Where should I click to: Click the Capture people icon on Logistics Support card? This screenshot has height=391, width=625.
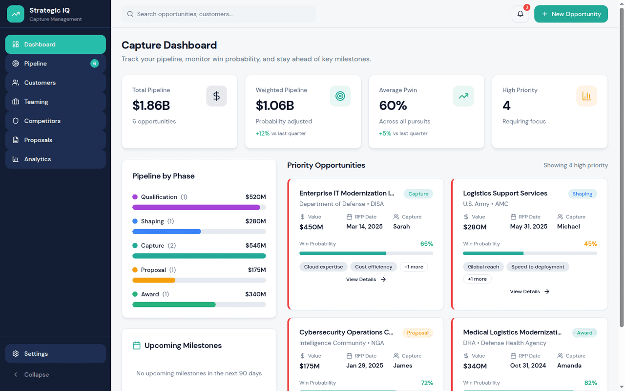point(560,217)
